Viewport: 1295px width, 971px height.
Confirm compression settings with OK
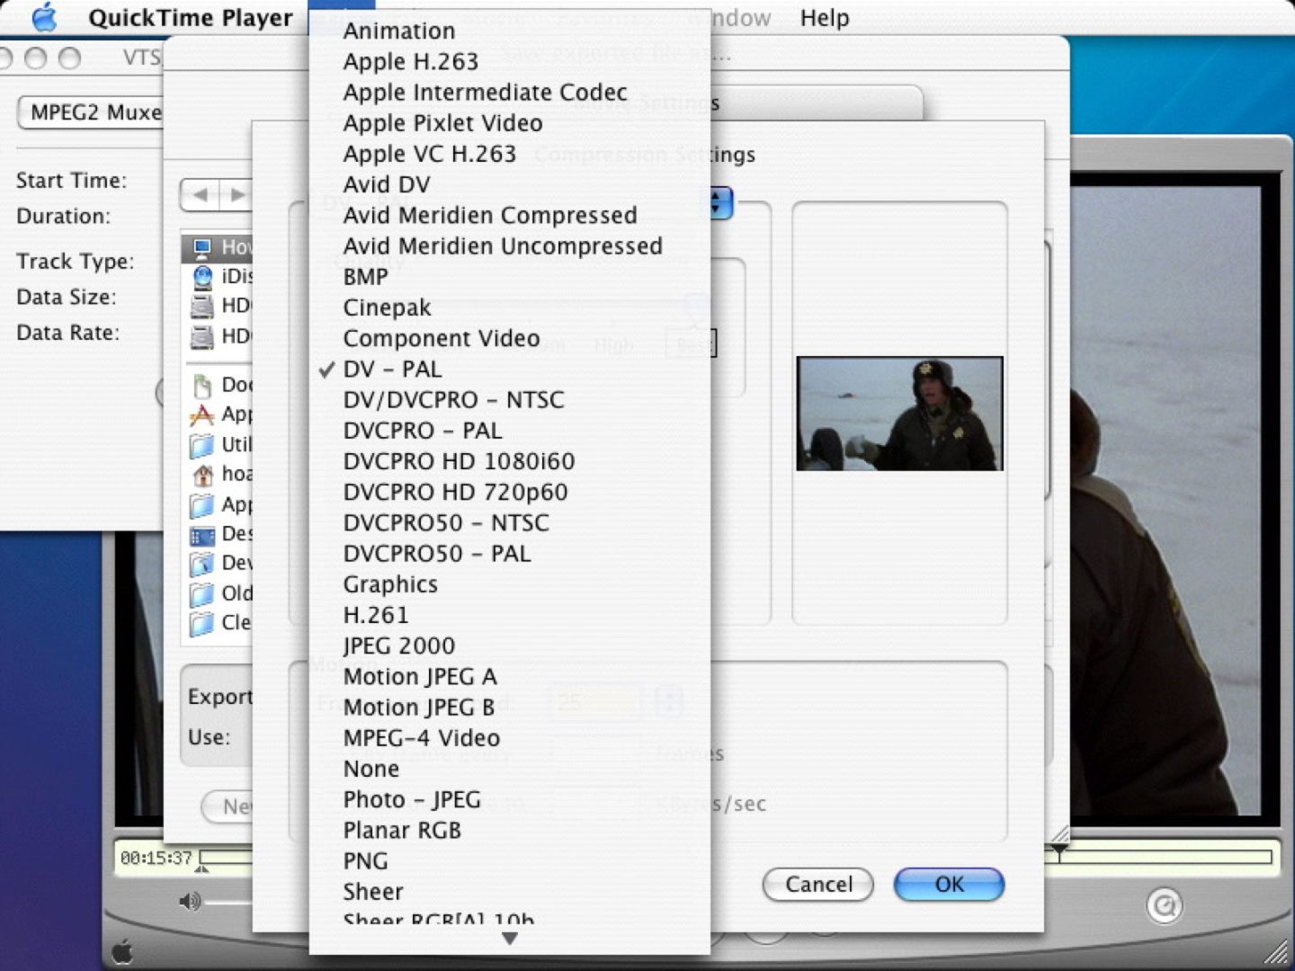pyautogui.click(x=949, y=885)
